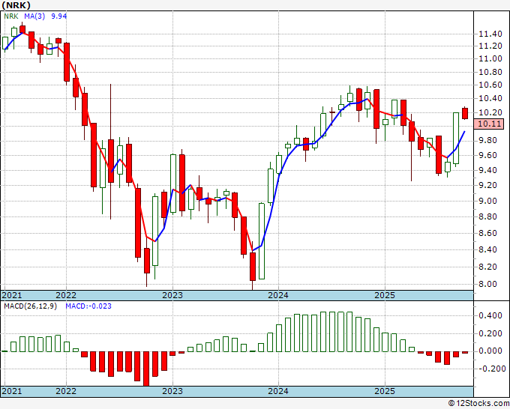
Task: Click the MA(3) legend label
Action: [34, 16]
